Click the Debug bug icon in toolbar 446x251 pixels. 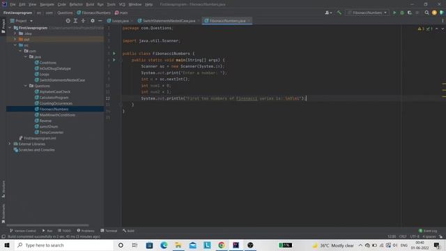402,13
